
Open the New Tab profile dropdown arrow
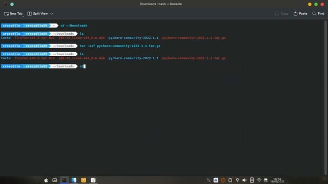pos(23,16)
